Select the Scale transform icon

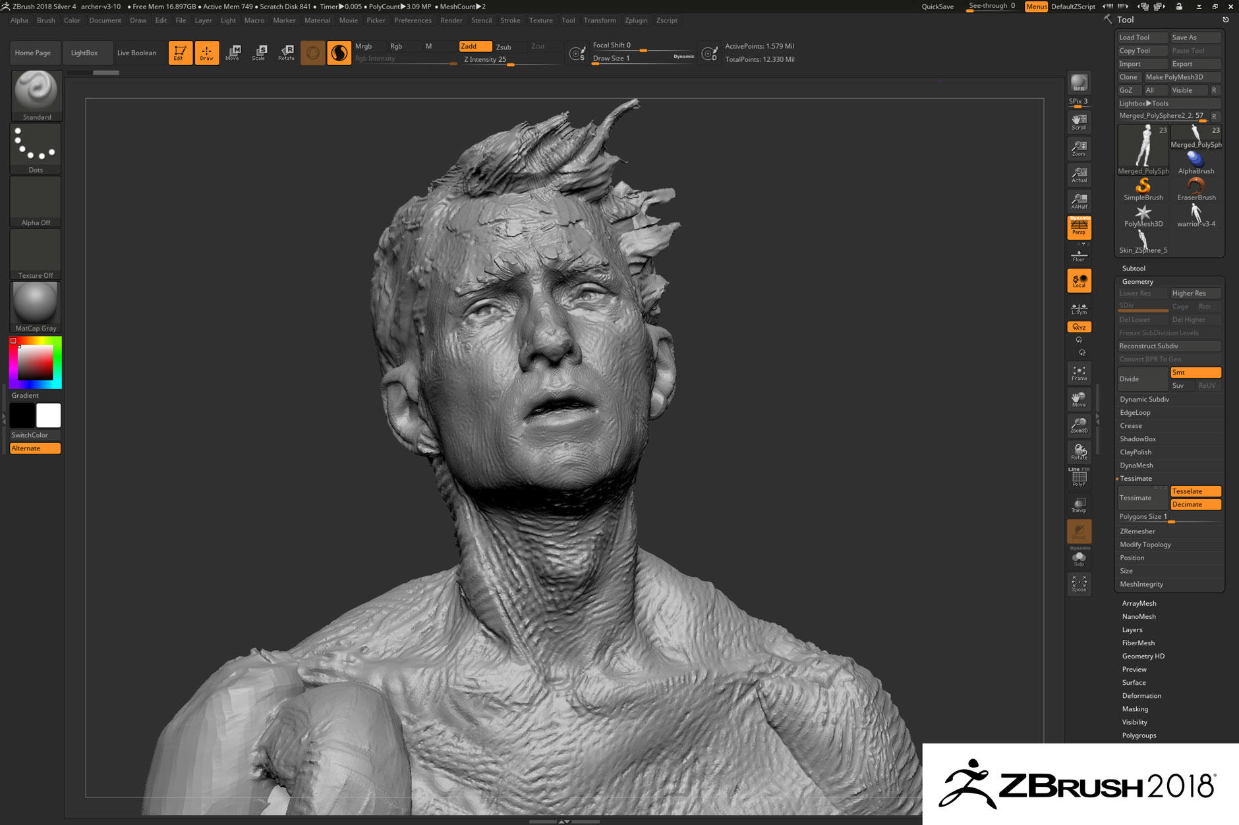(259, 53)
